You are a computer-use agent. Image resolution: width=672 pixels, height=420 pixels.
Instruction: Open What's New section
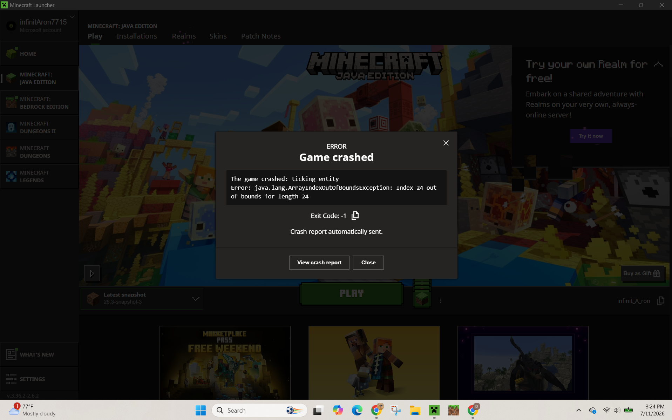(39, 354)
